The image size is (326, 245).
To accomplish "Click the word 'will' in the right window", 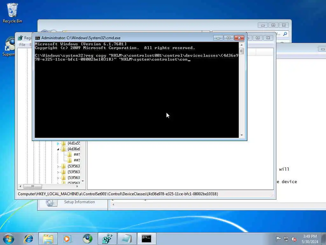I will point(284,169).
